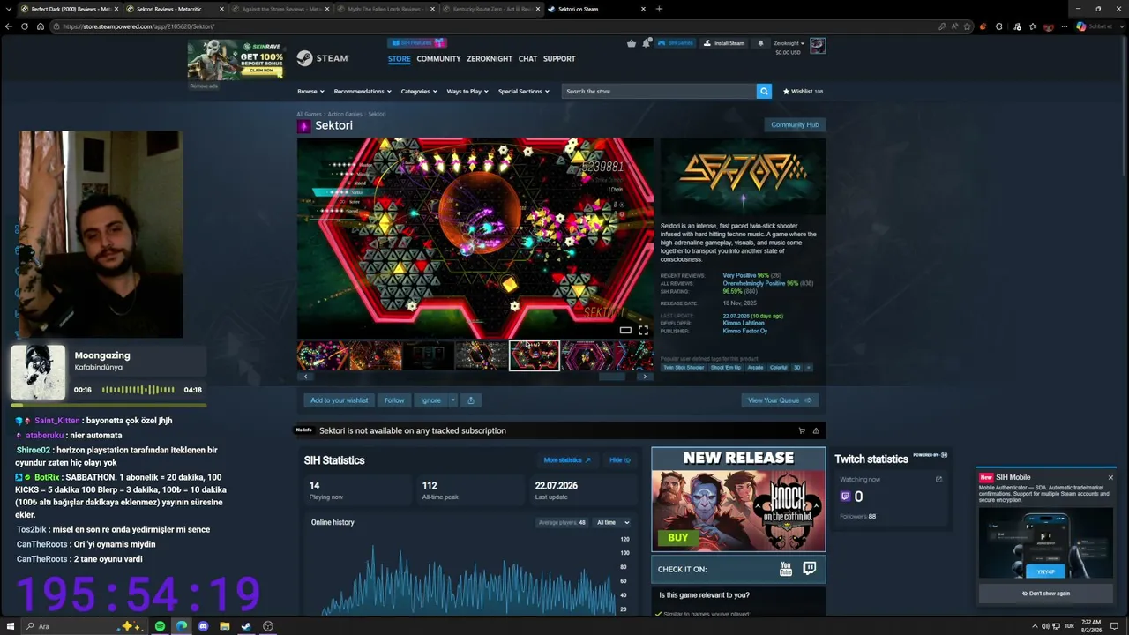Select the highlighted red hexagon screenshot thumbnail

[x=534, y=355]
